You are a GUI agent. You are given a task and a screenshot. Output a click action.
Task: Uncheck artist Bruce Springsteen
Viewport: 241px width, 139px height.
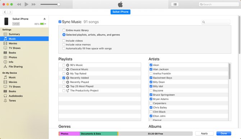(x=151, y=95)
